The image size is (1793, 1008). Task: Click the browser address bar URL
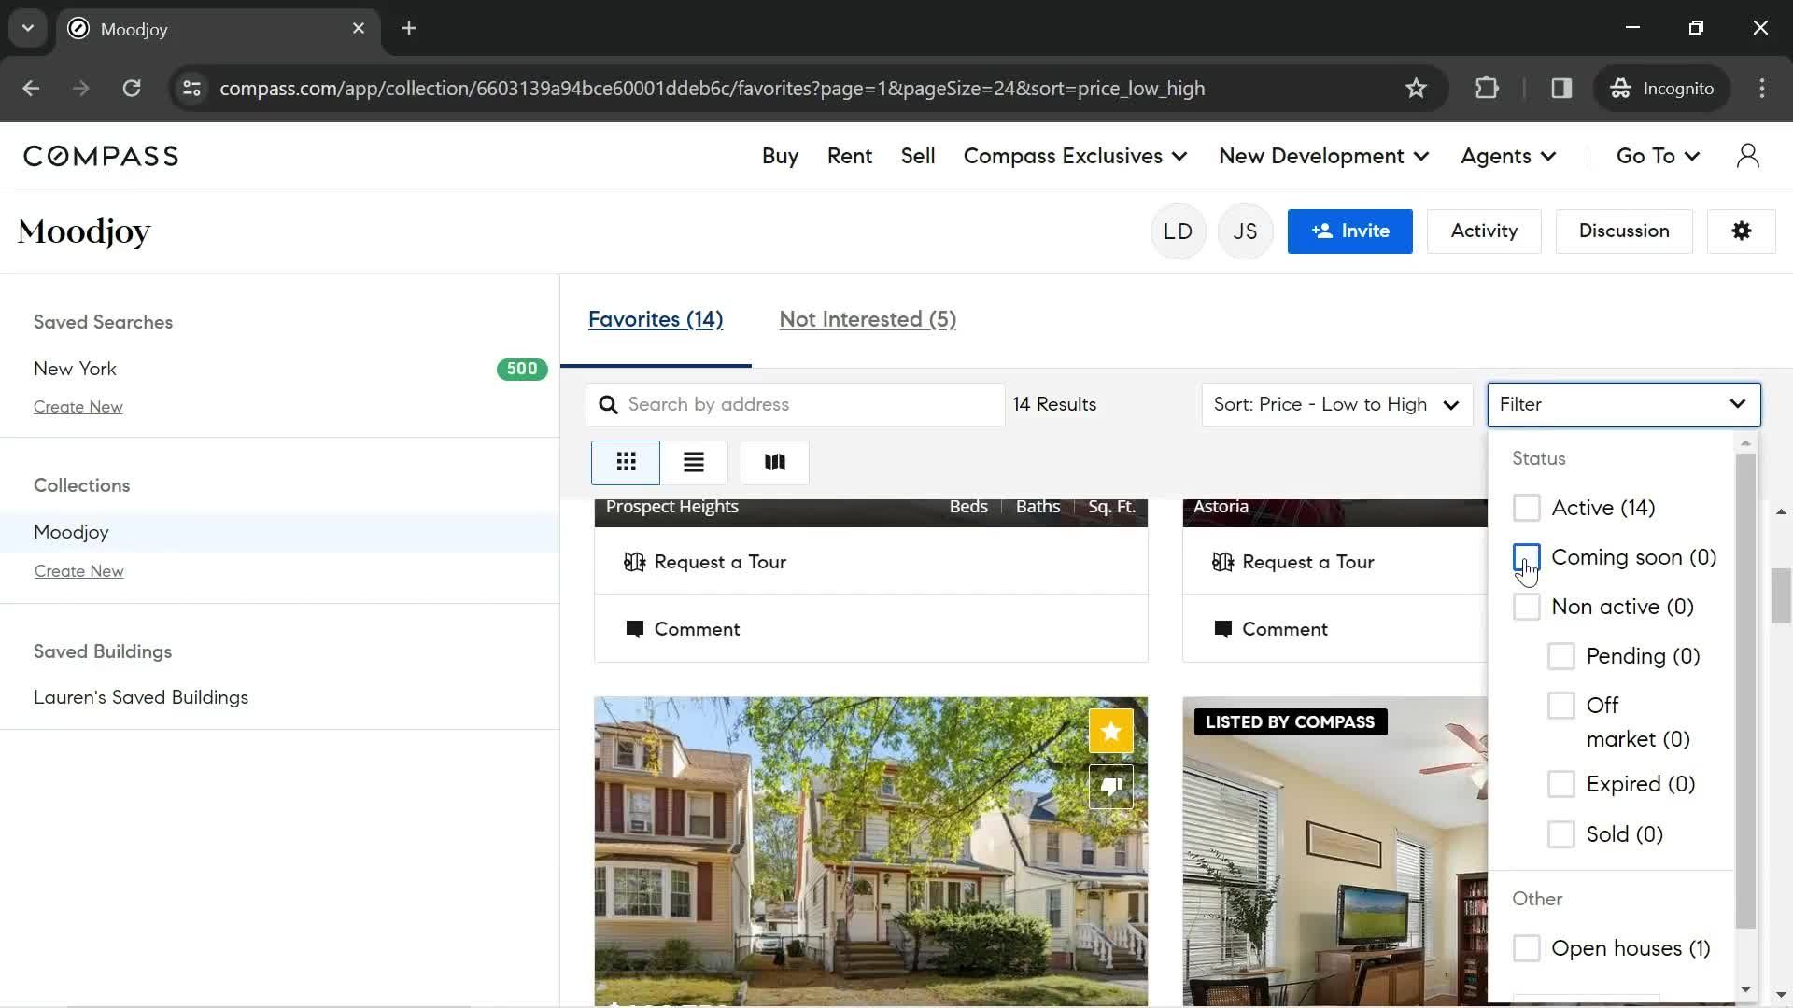pyautogui.click(x=712, y=88)
